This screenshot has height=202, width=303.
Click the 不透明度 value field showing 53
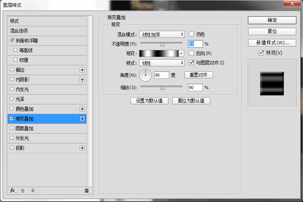pos(195,44)
